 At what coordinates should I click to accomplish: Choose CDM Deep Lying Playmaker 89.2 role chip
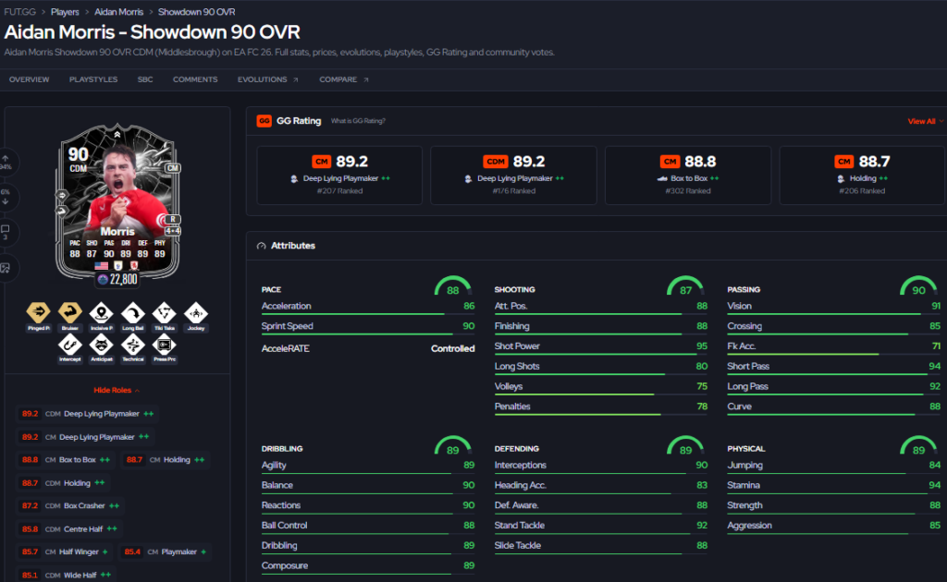88,414
